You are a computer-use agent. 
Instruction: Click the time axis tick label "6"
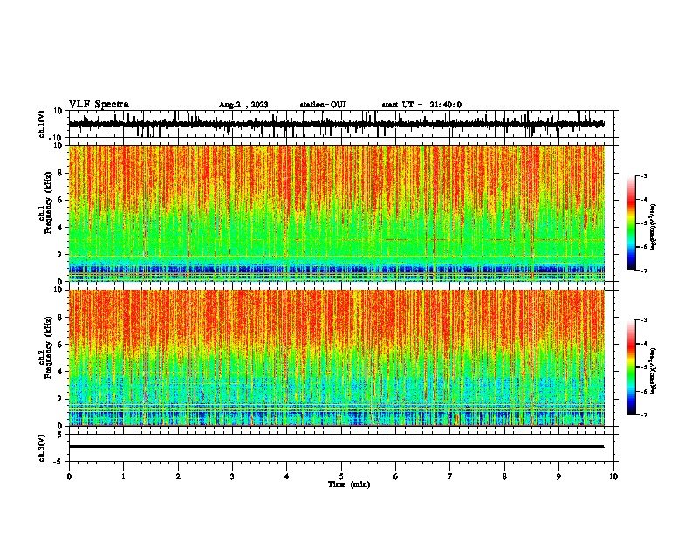tap(396, 476)
